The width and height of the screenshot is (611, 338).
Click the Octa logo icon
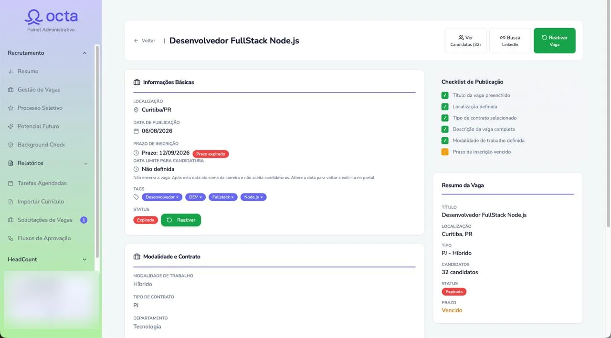(33, 17)
